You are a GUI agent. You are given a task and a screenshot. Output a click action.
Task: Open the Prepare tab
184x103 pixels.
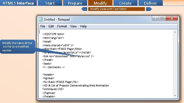coord(75,3)
